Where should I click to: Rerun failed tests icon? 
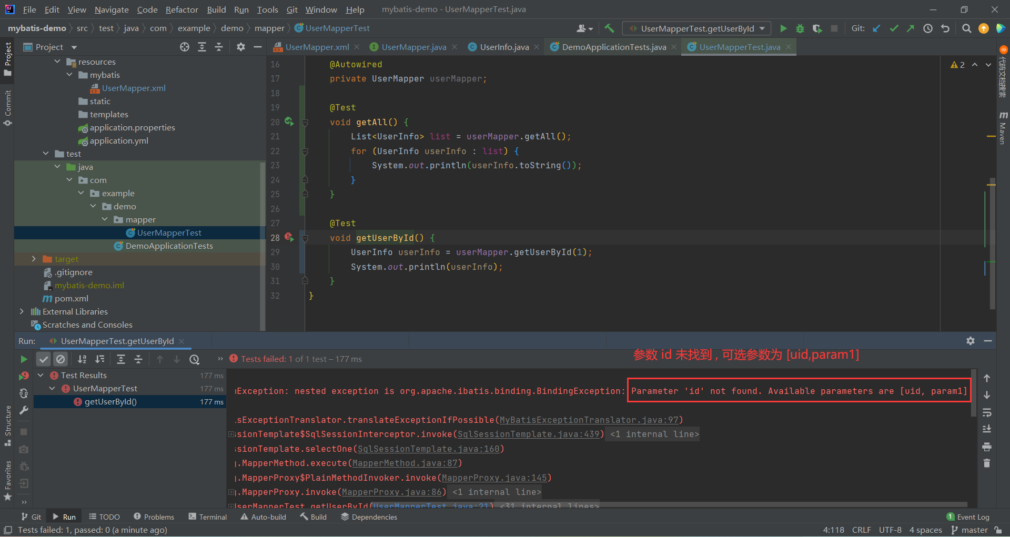click(24, 376)
